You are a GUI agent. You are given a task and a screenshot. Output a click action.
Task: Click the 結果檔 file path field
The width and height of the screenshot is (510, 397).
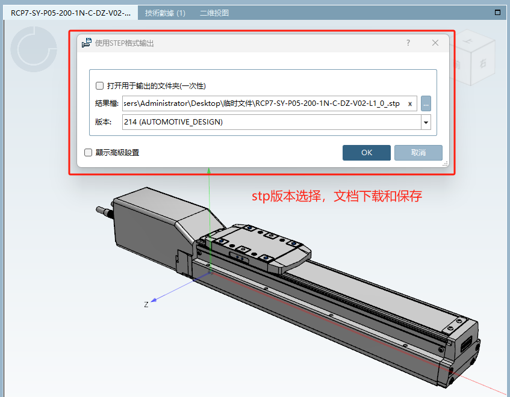[x=269, y=103]
